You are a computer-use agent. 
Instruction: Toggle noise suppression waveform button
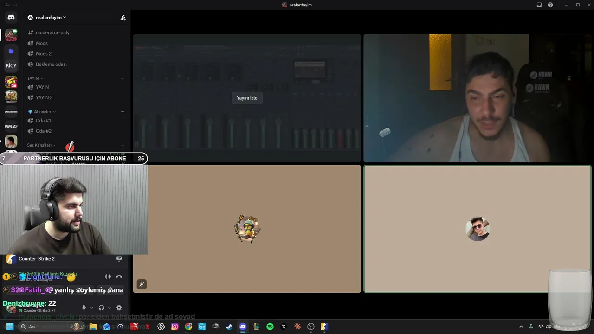[x=108, y=276]
